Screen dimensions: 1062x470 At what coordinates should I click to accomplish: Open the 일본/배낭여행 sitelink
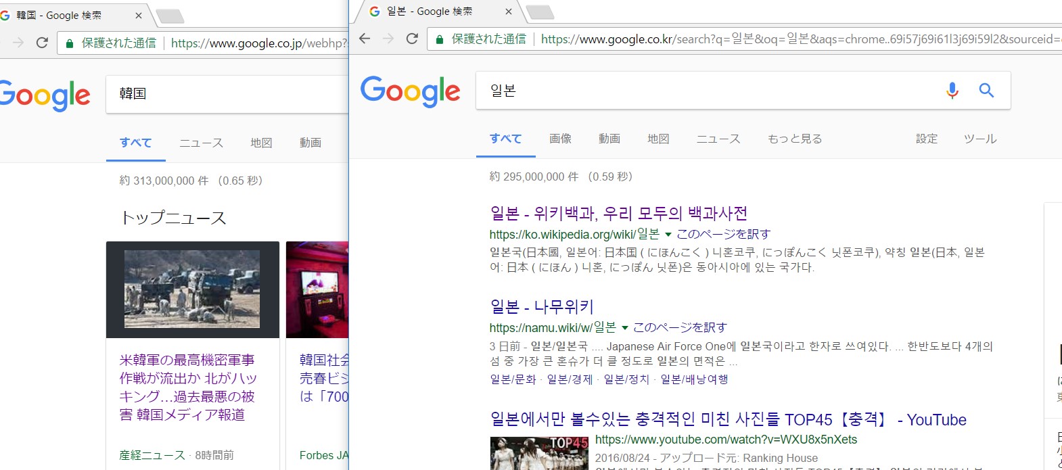pyautogui.click(x=694, y=379)
